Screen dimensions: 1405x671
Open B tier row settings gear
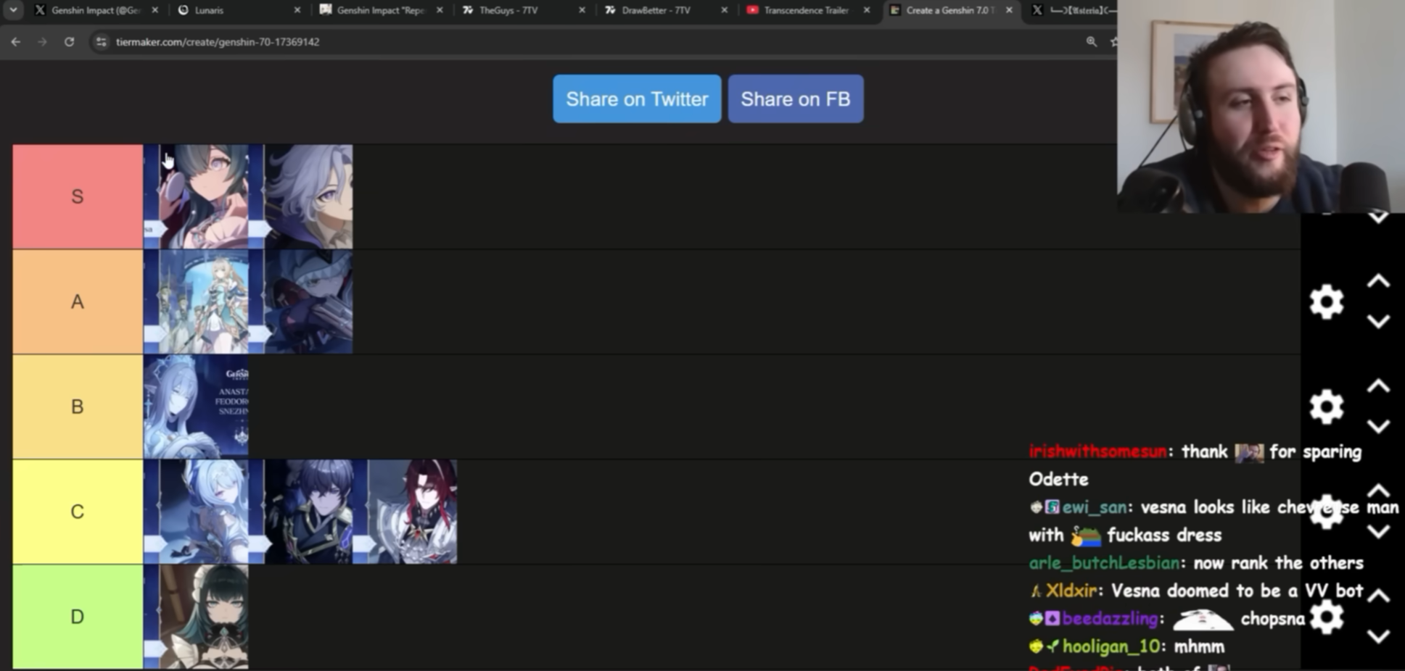(1327, 407)
